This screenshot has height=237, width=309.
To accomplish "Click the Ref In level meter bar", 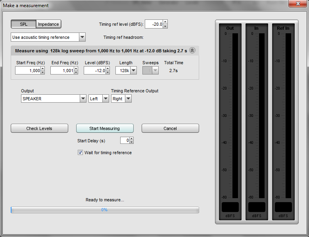I will point(288,116).
